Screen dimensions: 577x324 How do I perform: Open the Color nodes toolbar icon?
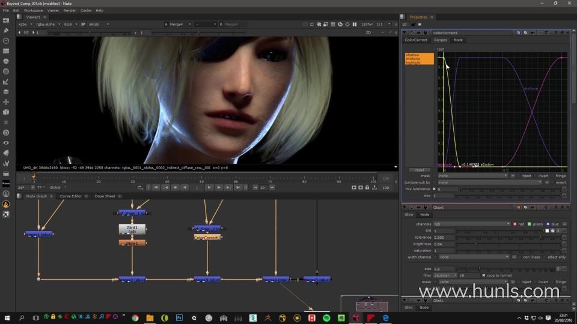(x=6, y=61)
